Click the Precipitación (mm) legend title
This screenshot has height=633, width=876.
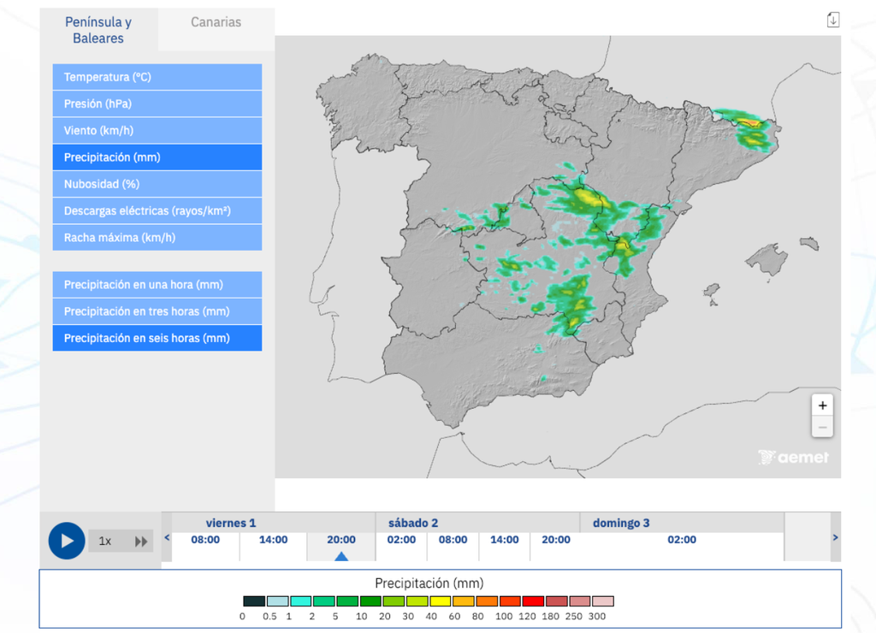(429, 583)
